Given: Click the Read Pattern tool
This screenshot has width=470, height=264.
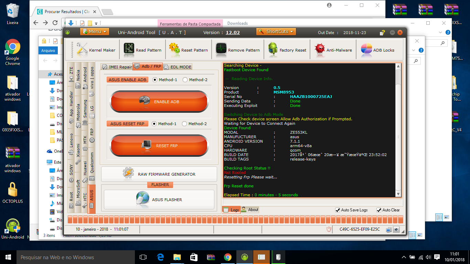Looking at the screenshot, I should 142,50.
